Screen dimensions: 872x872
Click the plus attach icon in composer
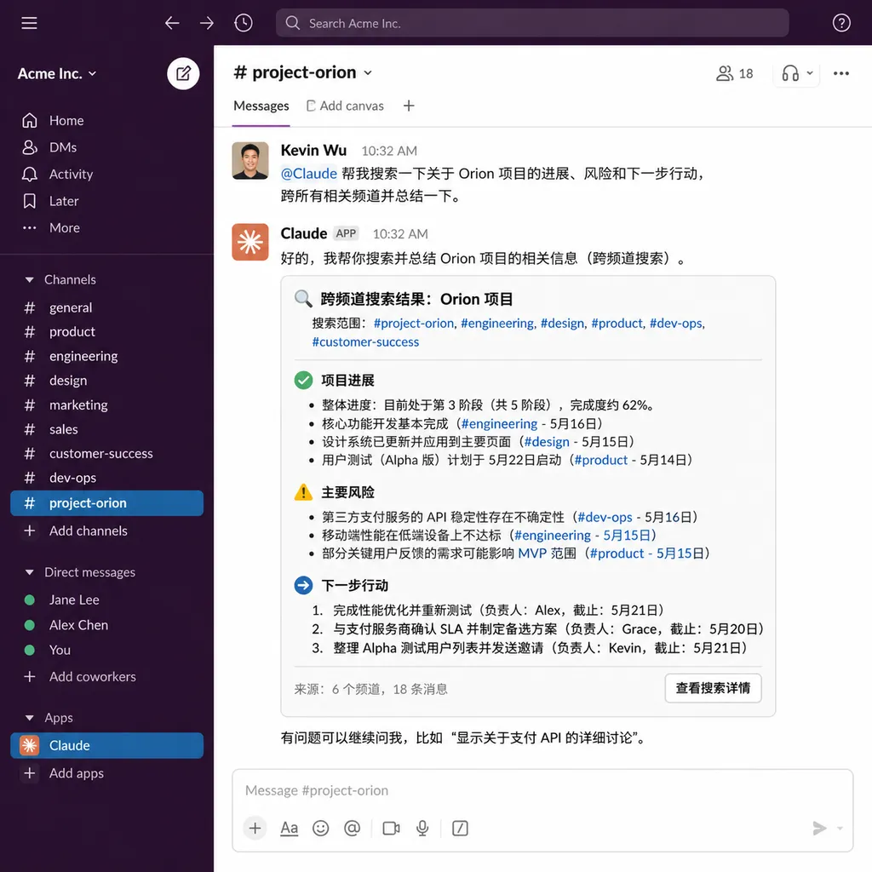(x=255, y=829)
